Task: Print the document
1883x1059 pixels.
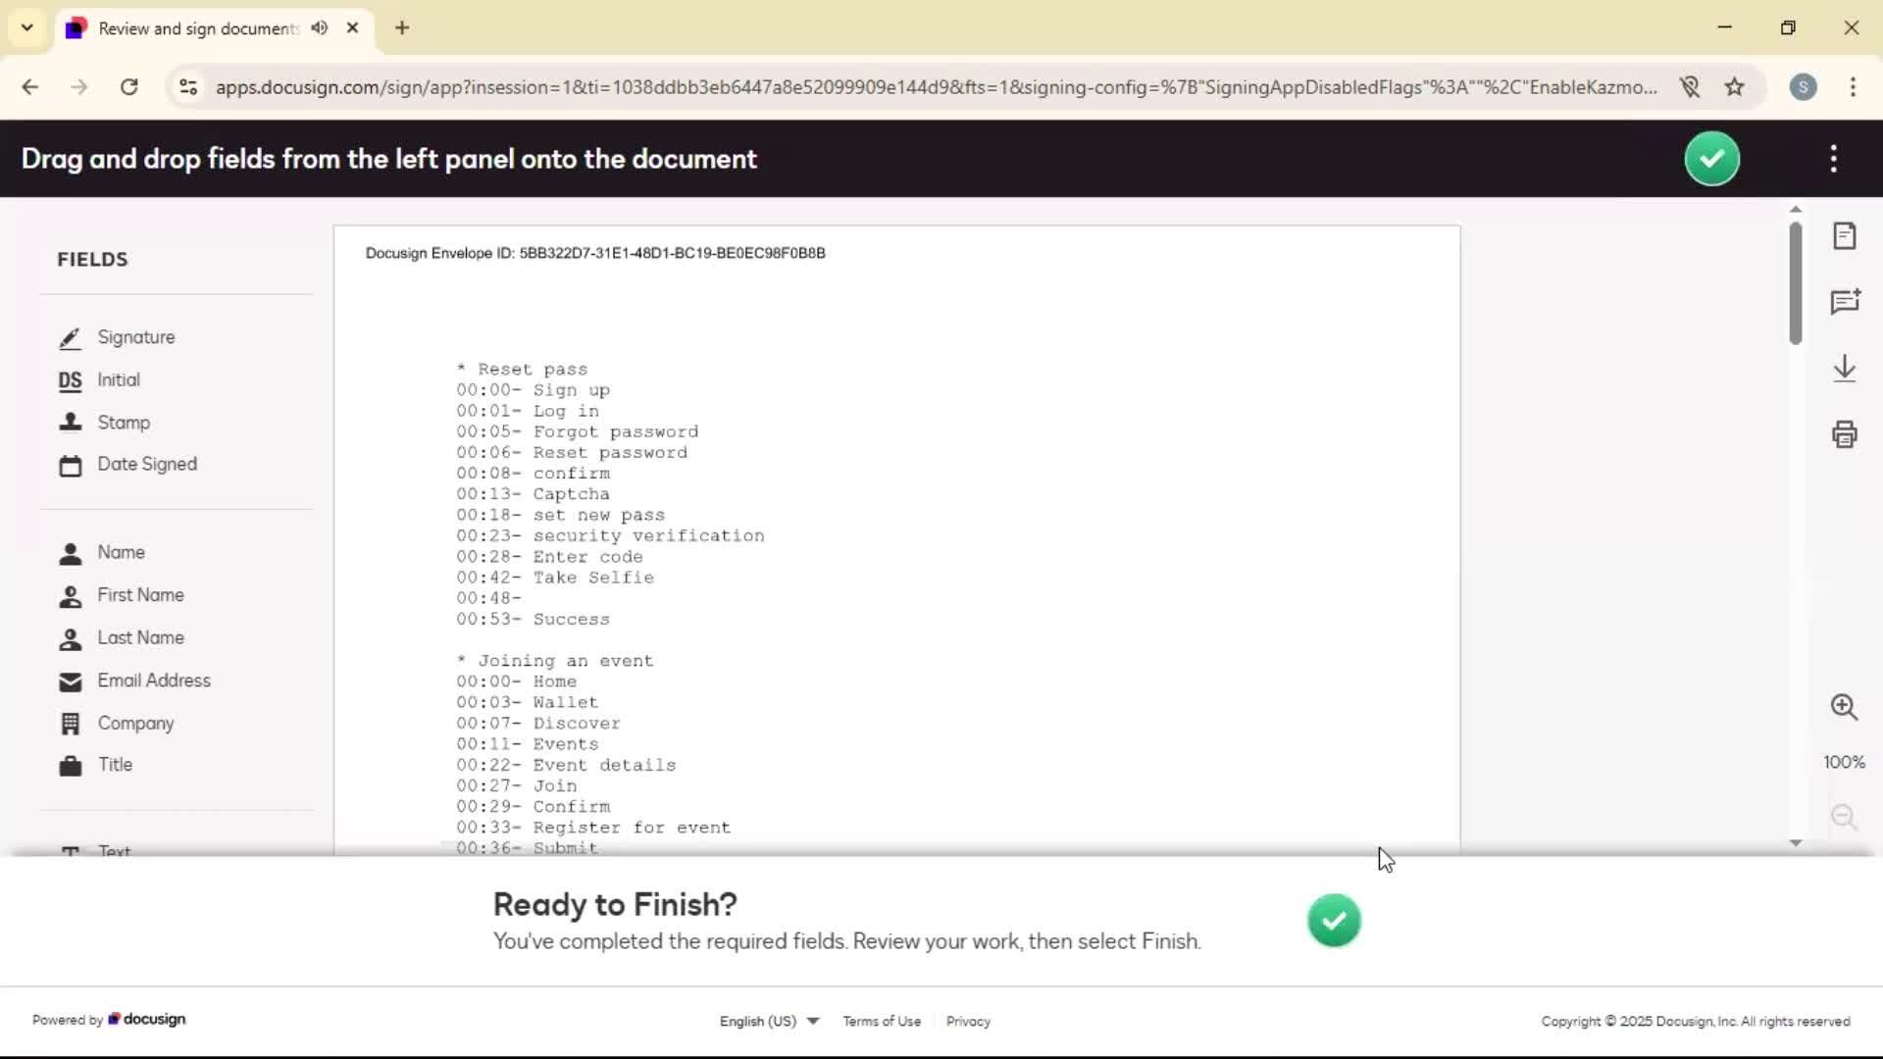Action: click(x=1845, y=434)
